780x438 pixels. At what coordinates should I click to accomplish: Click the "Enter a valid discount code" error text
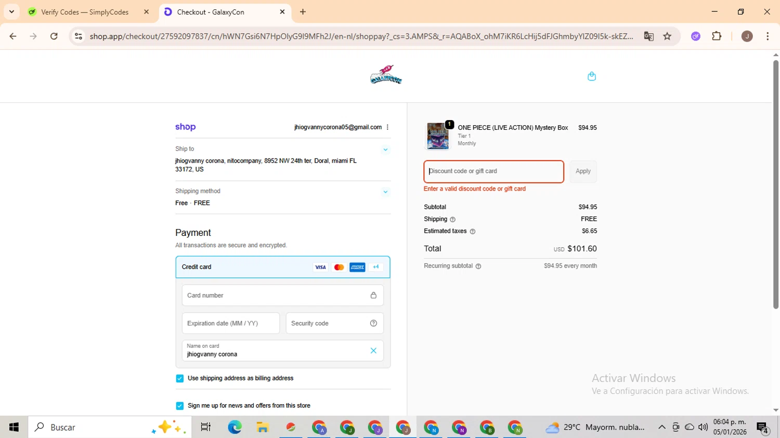[x=475, y=189]
